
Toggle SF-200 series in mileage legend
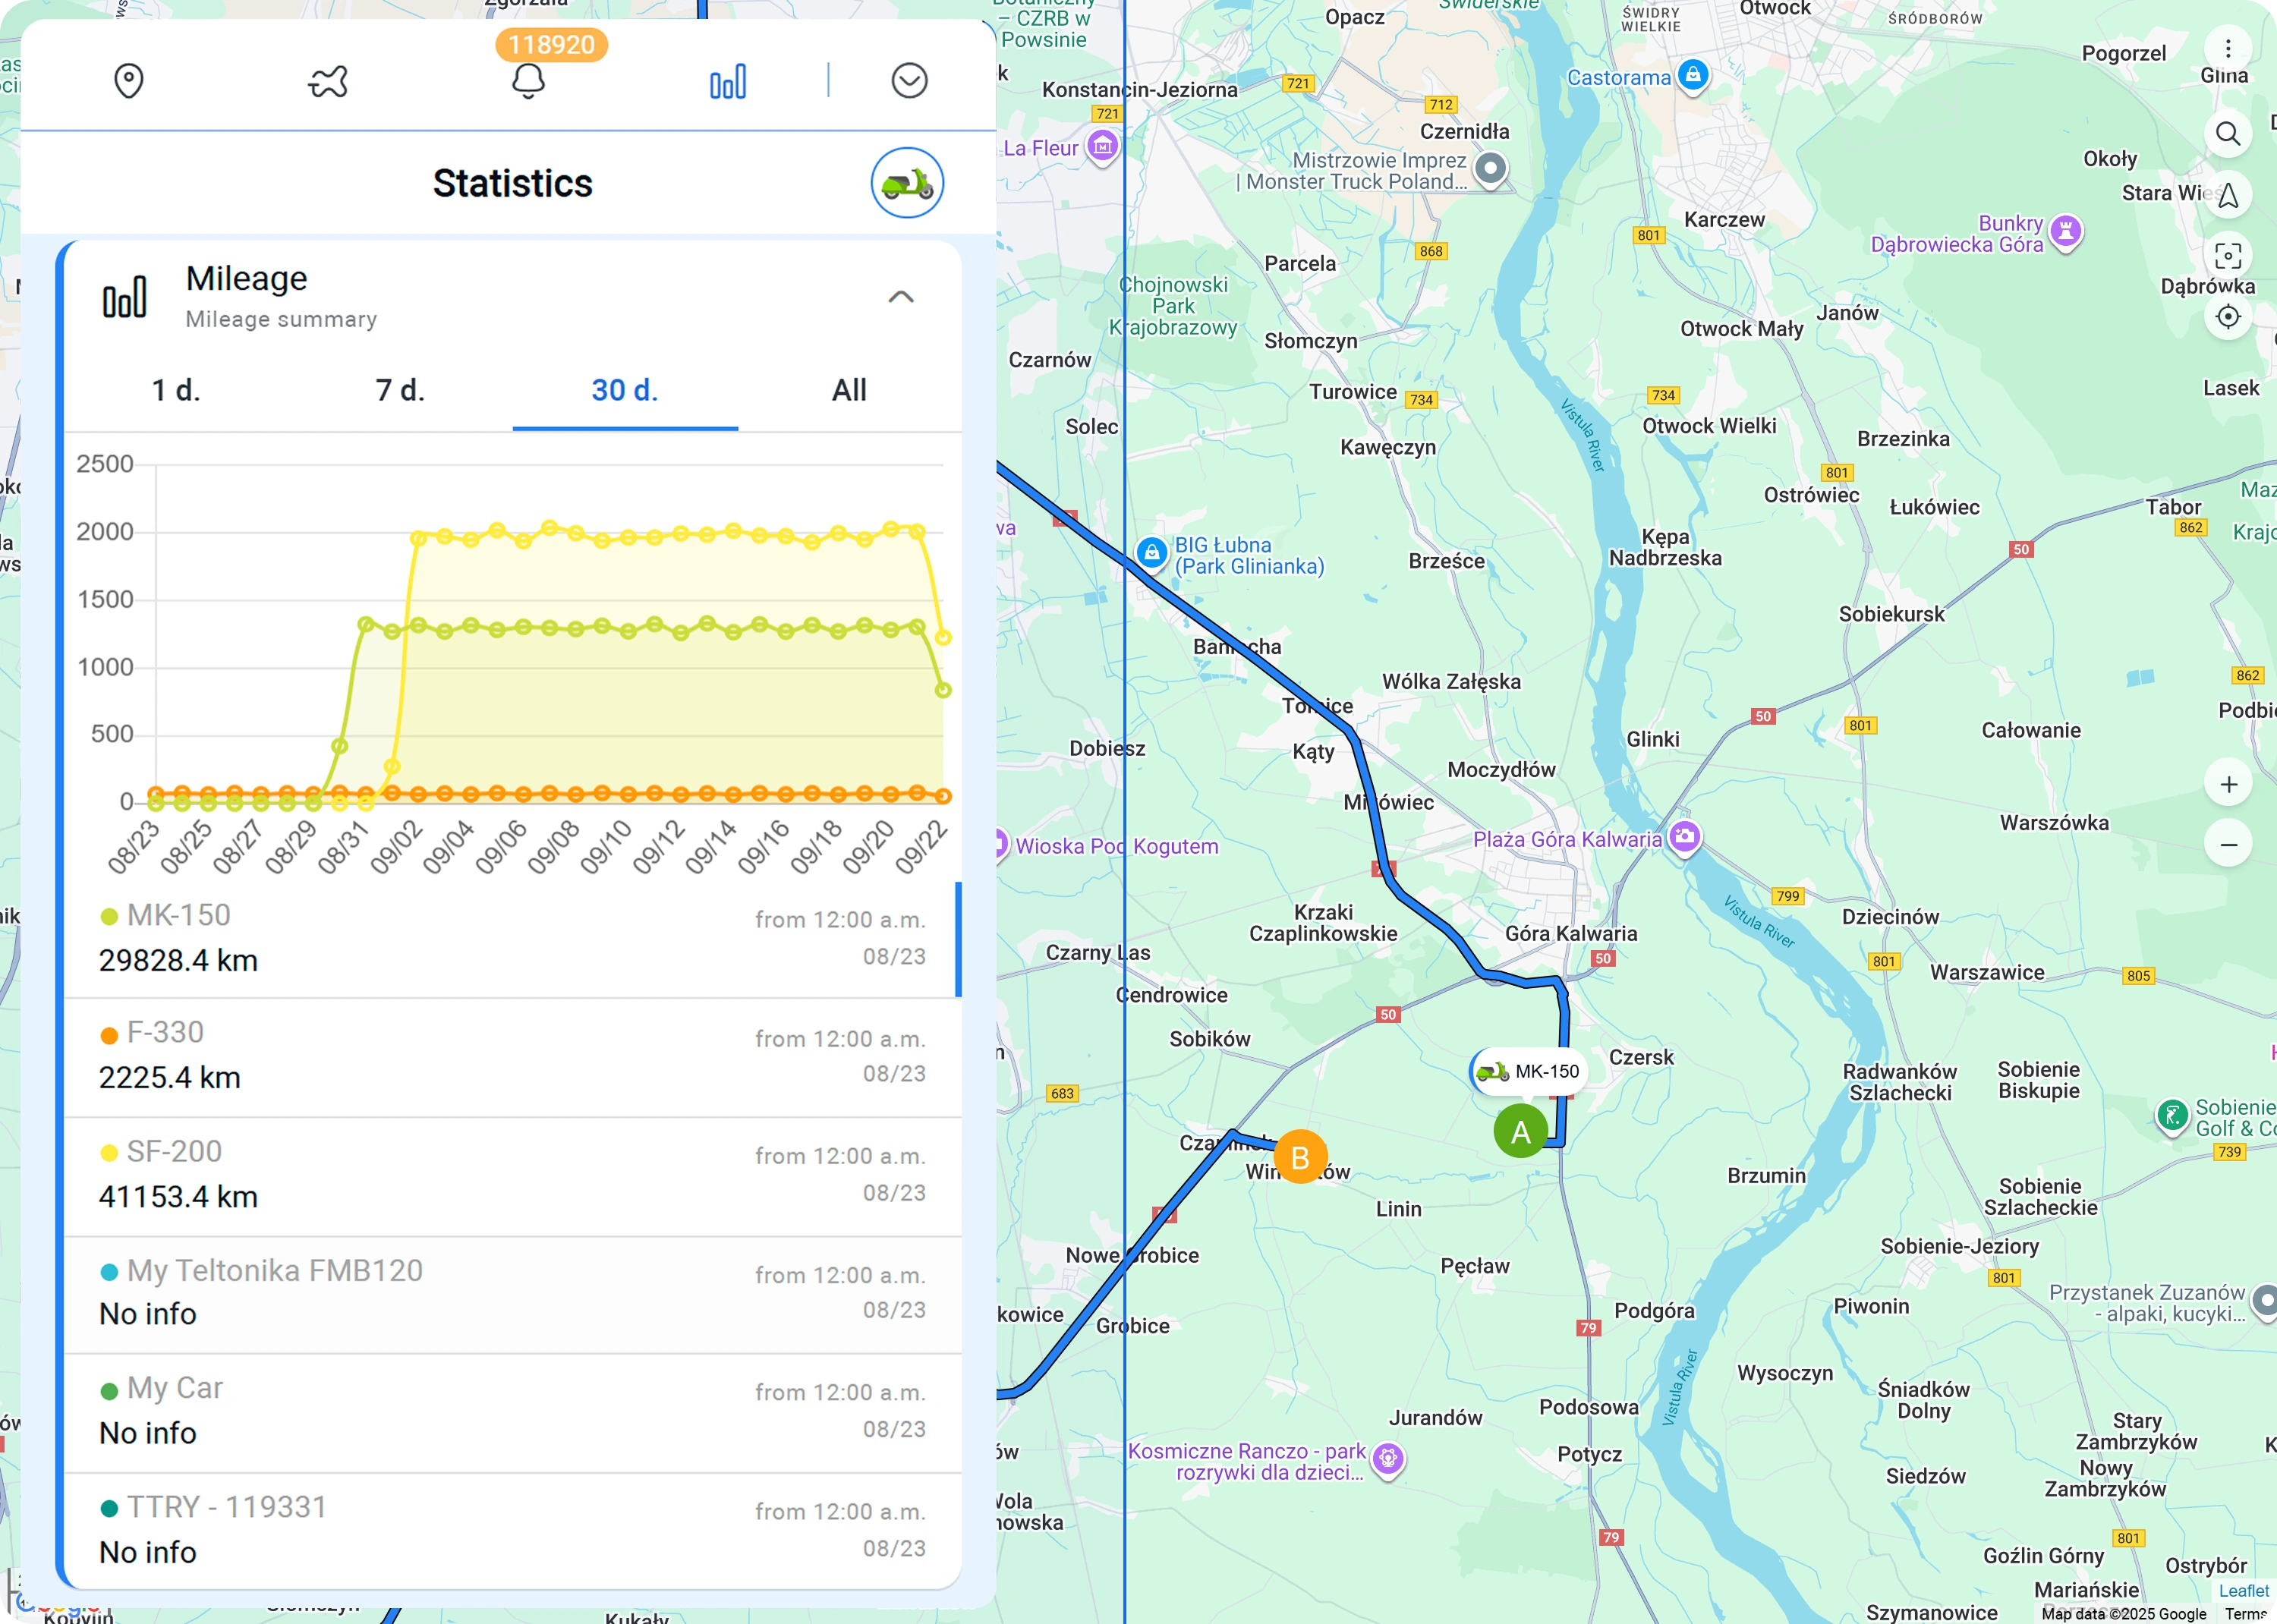173,1152
